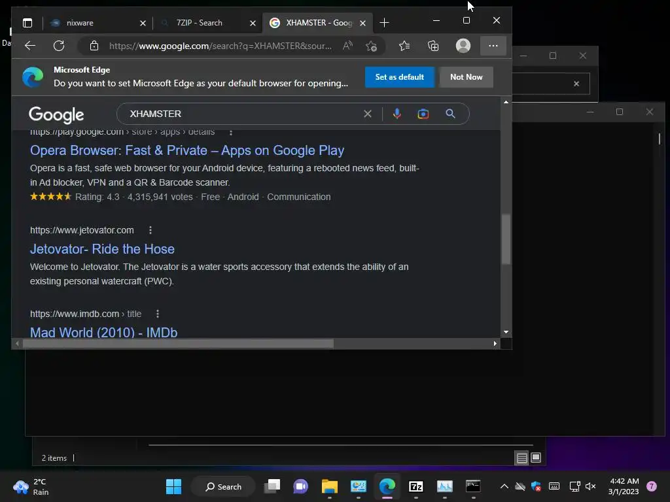Open options for imdb.com result

click(158, 314)
